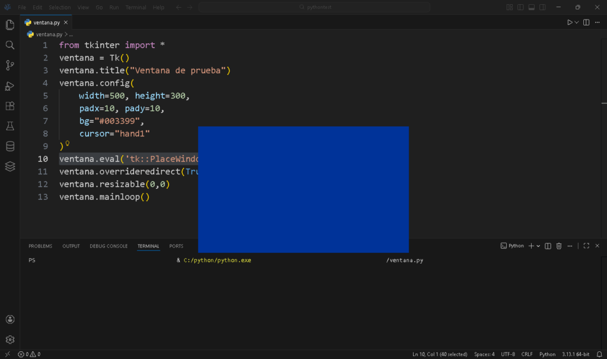607x359 pixels.
Task: Click the lightbulb code action on line 9
Action: [x=68, y=143]
